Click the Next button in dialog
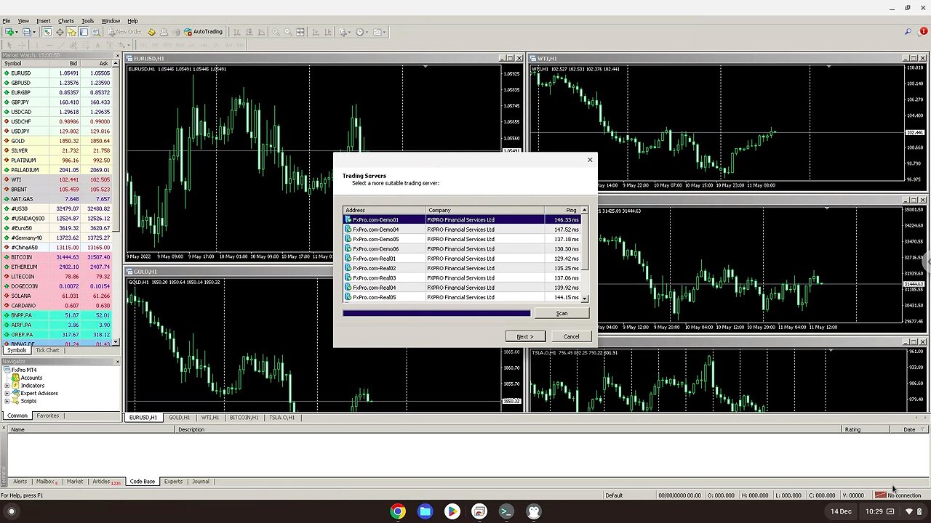 click(x=525, y=336)
